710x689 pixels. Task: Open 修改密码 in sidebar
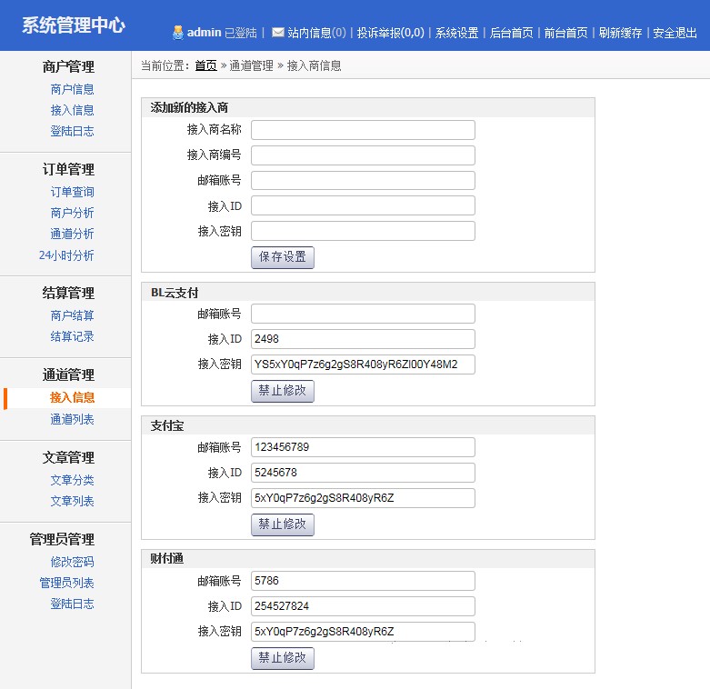72,562
